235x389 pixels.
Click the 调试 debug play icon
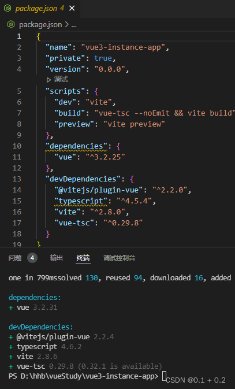(x=49, y=80)
